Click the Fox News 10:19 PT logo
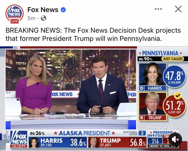This screenshot has height=151, width=188. click(19, 139)
